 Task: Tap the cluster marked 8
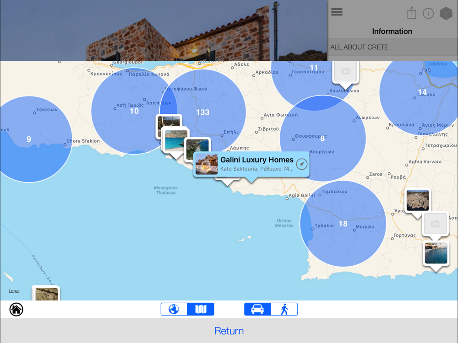[x=322, y=138]
